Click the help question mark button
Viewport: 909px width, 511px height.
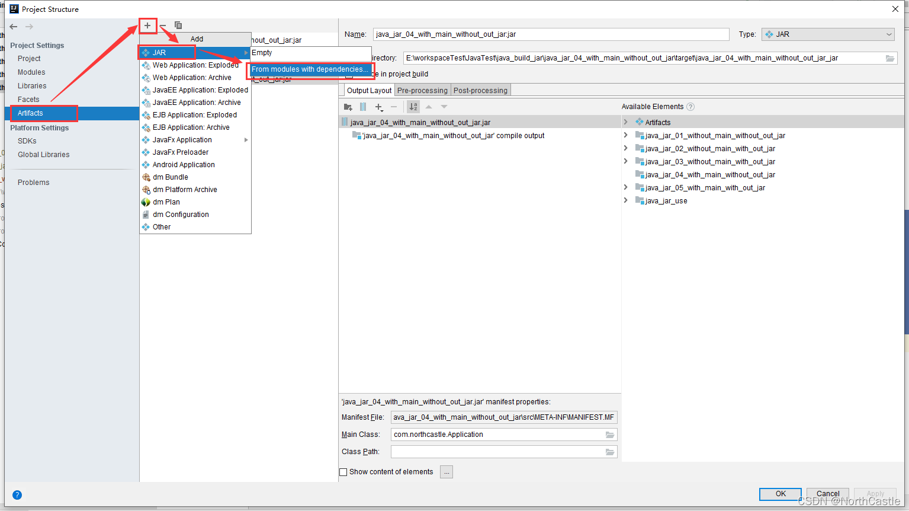click(17, 495)
